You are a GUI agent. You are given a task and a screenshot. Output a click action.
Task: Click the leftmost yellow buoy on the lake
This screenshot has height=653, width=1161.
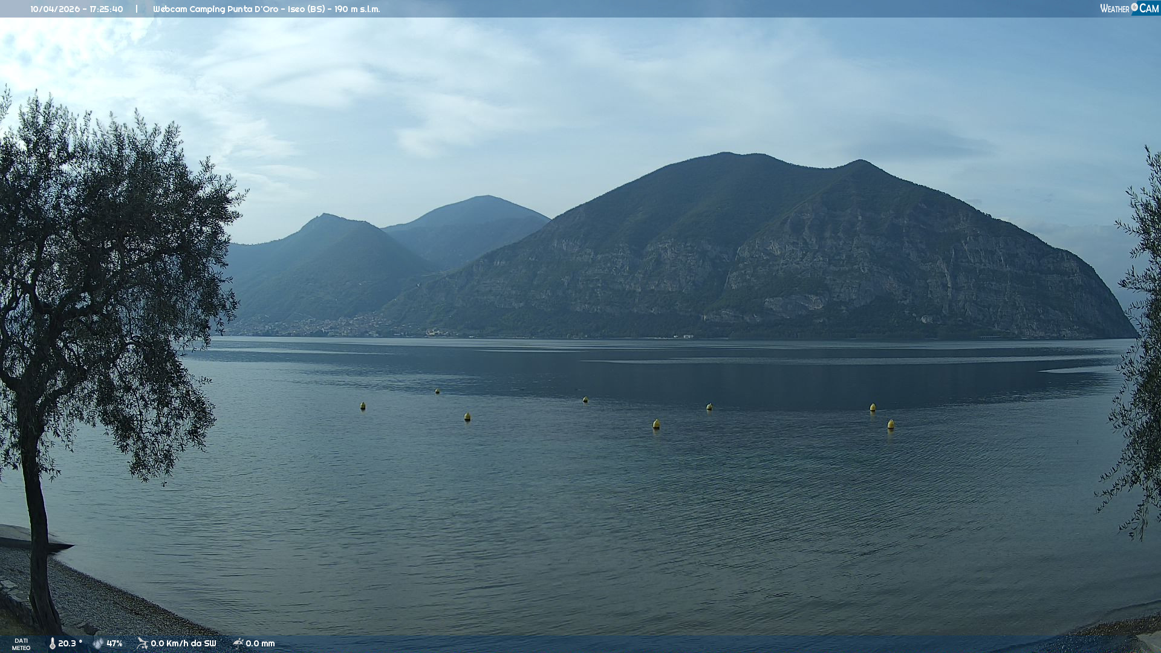point(363,406)
